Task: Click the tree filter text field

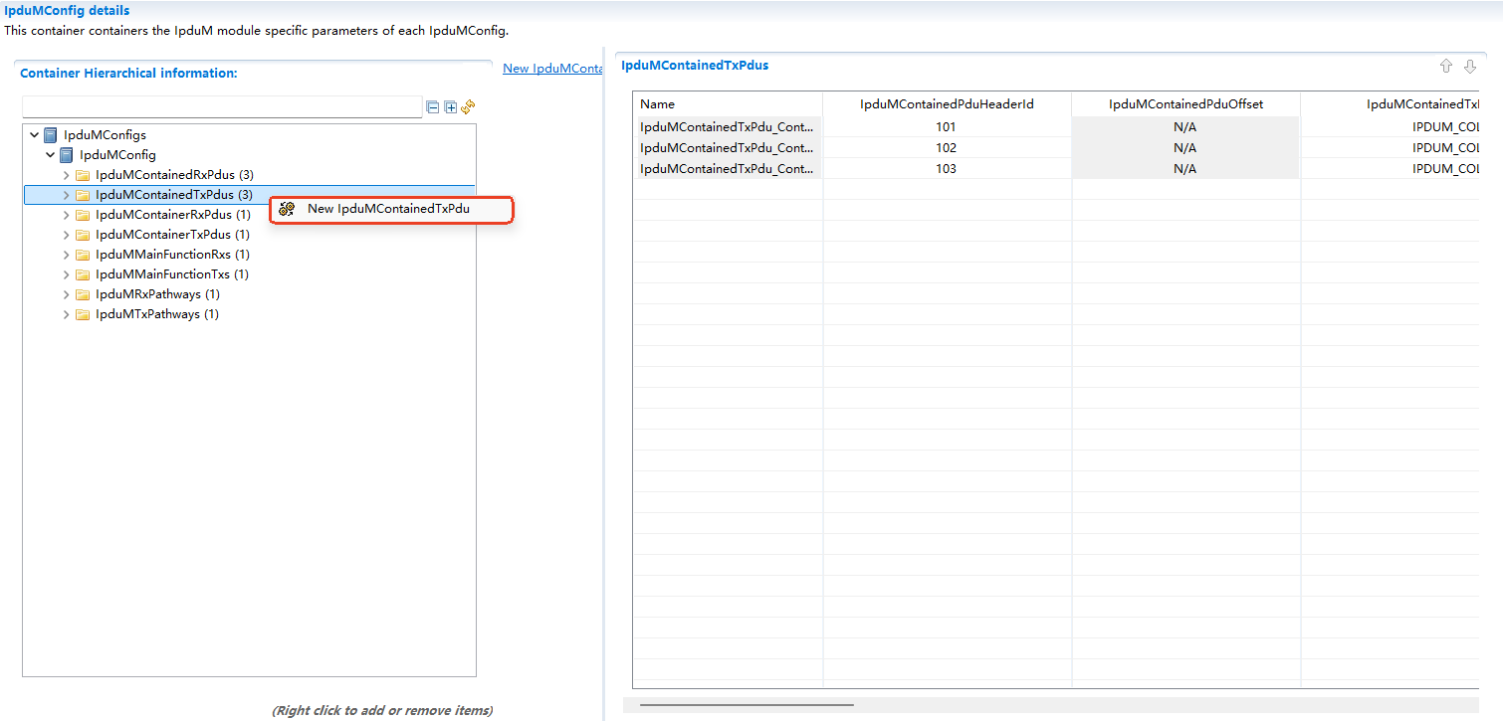Action: click(x=222, y=106)
